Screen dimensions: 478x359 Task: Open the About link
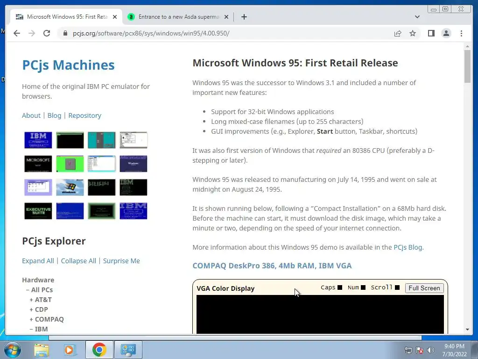31,115
